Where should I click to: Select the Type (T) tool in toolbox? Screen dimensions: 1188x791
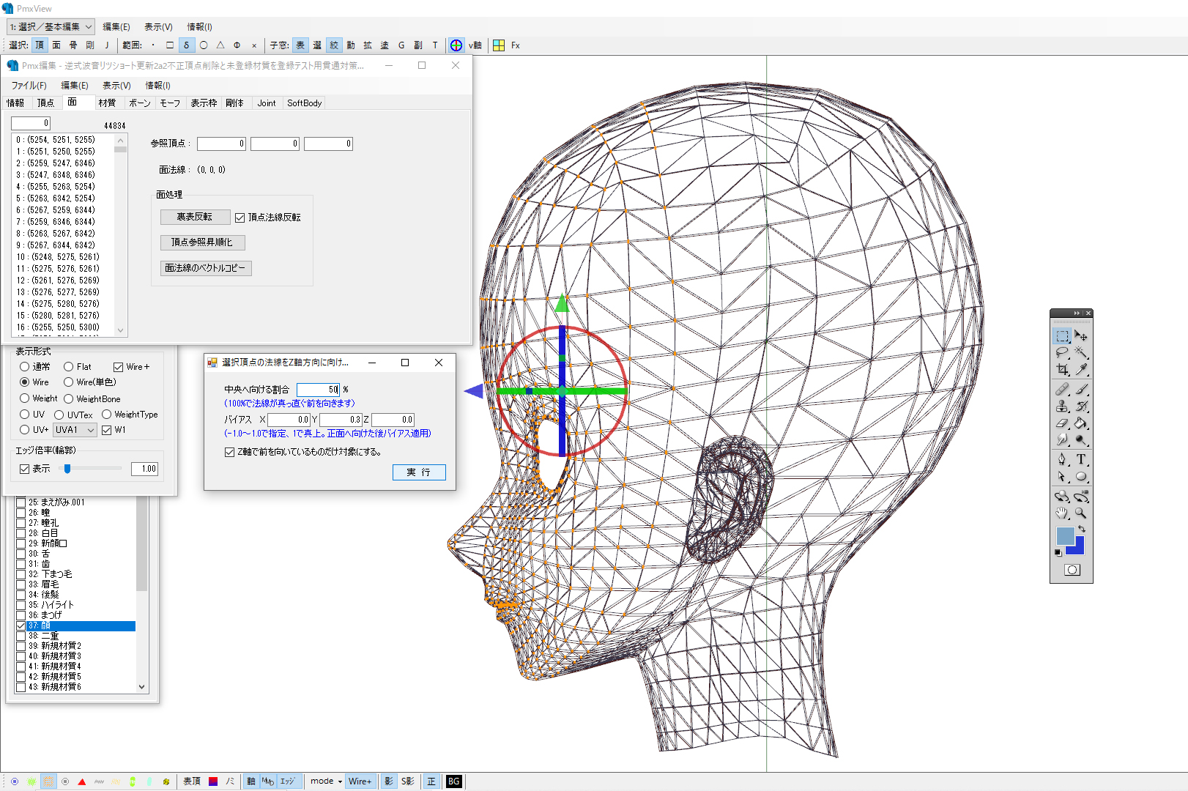coord(1081,460)
